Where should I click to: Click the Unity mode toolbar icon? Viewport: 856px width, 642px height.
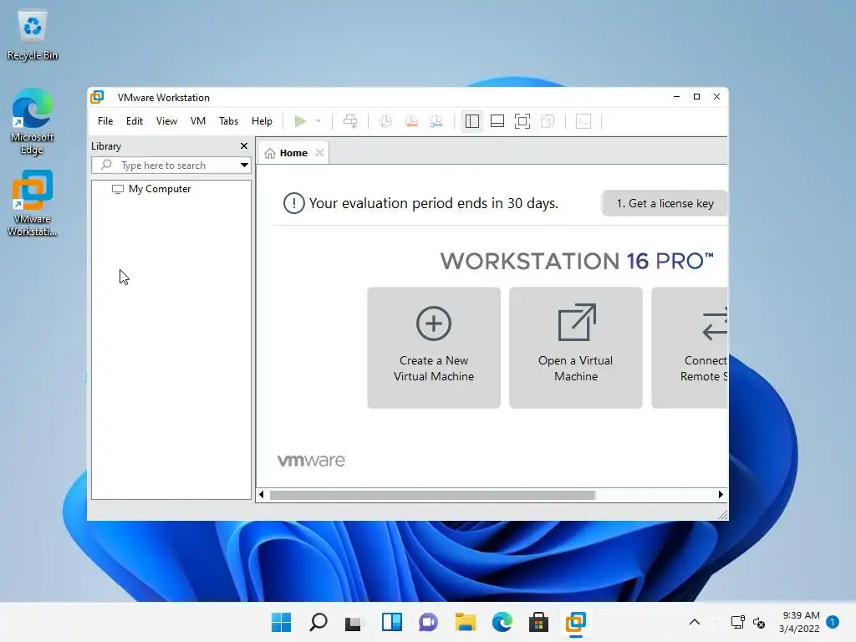click(548, 121)
